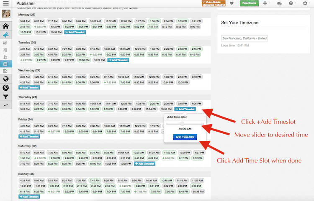Click the San Francisco timezone field

pos(245,38)
